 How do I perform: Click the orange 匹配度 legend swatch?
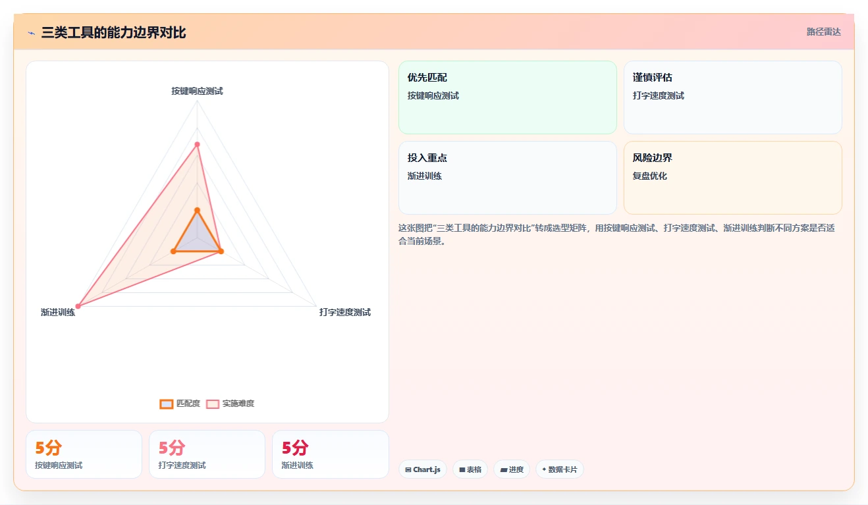(x=167, y=404)
